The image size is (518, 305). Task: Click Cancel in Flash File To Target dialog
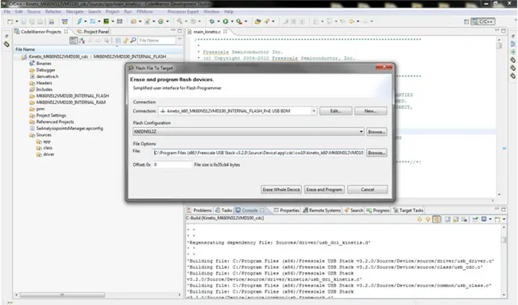(367, 189)
